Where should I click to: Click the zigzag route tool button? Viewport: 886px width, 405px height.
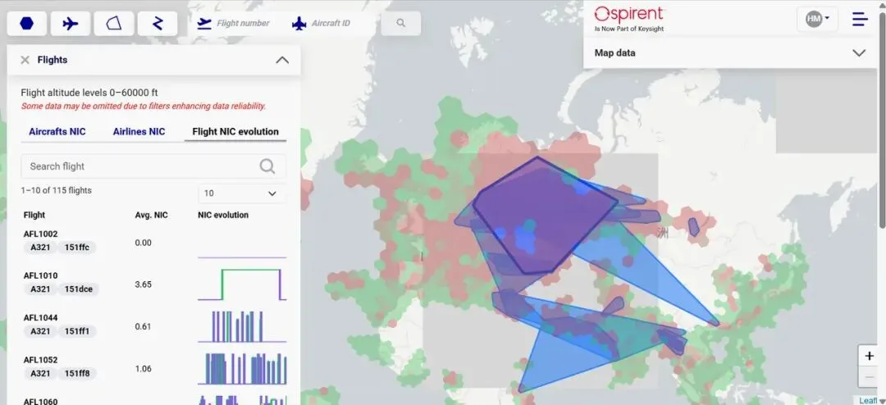pyautogui.click(x=158, y=24)
